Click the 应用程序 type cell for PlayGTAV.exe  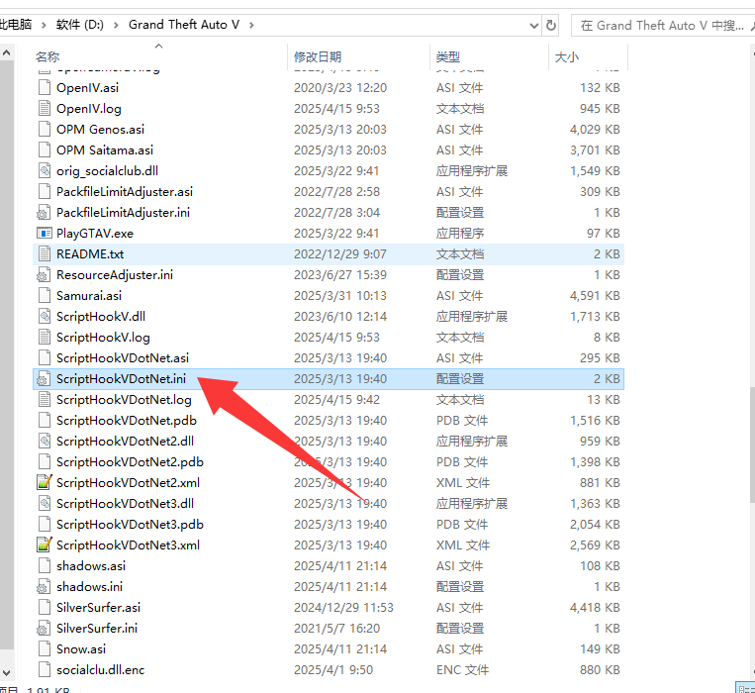(460, 233)
